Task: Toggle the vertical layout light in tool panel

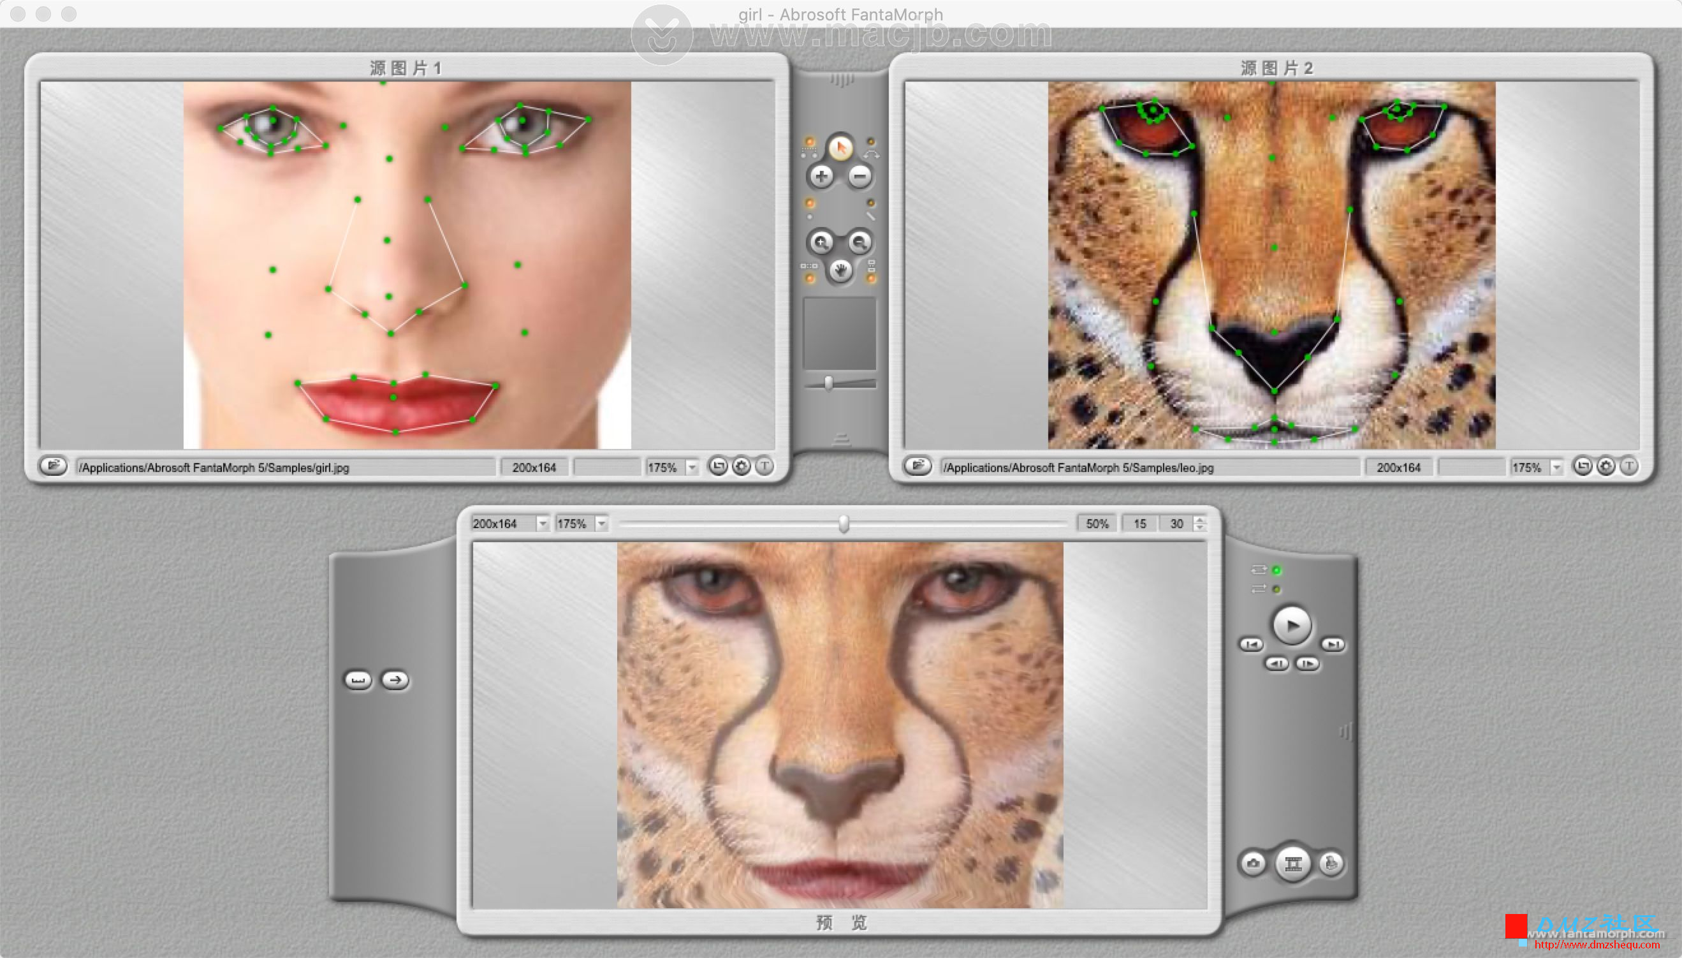Action: click(870, 279)
